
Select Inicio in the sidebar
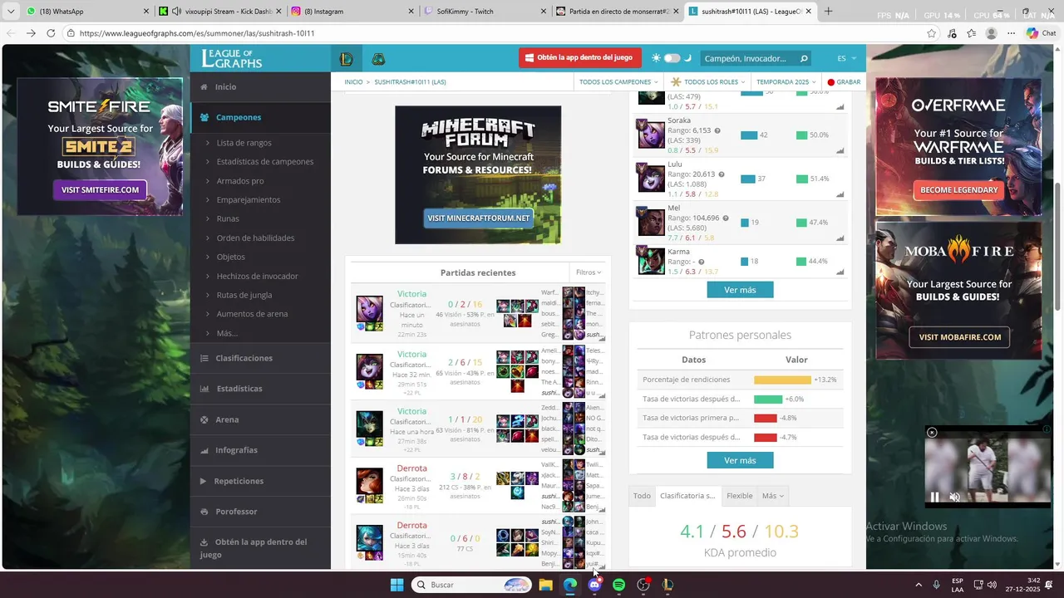coord(260,86)
